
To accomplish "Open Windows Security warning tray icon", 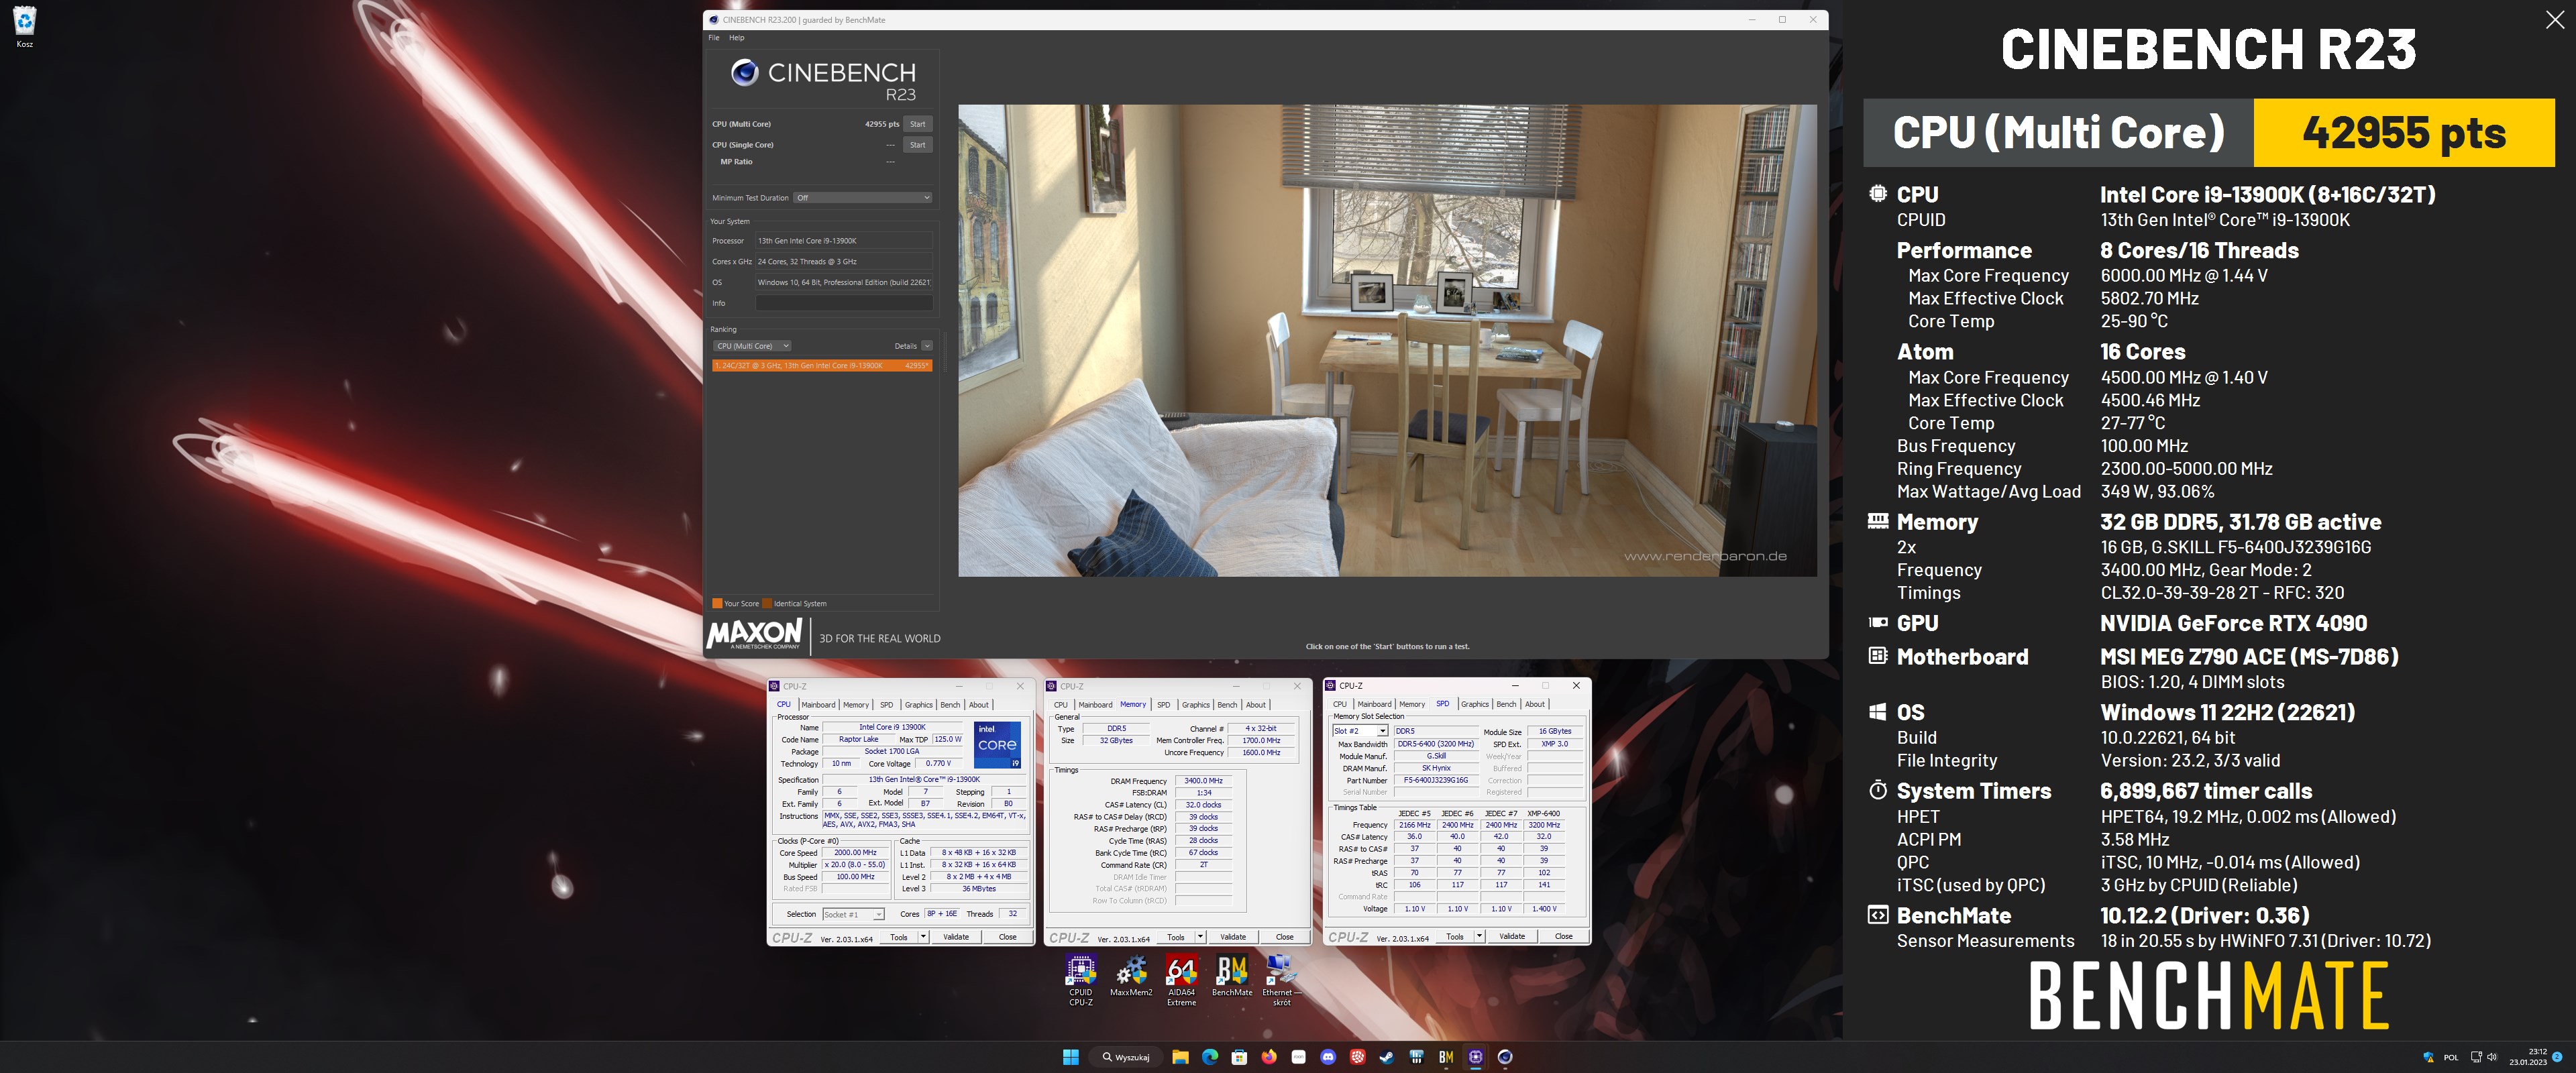I will [x=2429, y=1057].
